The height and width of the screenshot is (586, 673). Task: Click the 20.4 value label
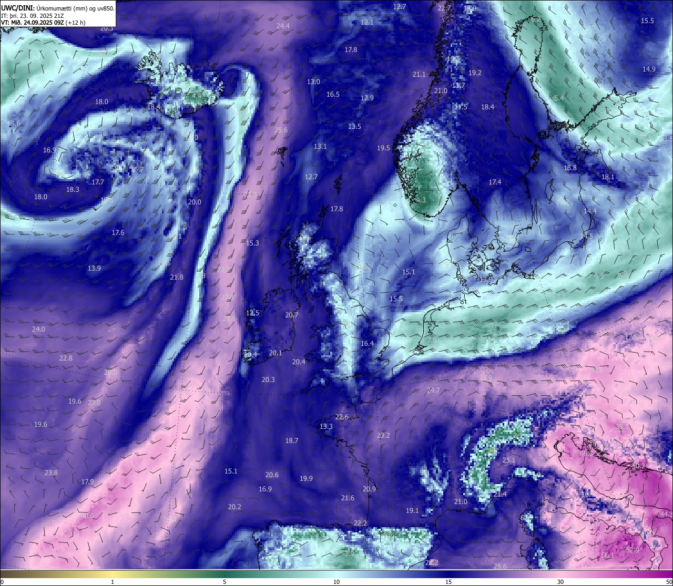tap(299, 362)
